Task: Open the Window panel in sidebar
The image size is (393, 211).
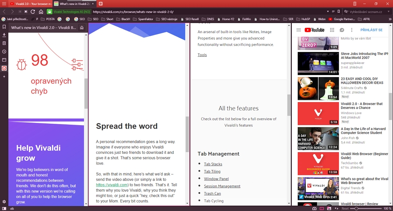Action: click(x=4, y=60)
